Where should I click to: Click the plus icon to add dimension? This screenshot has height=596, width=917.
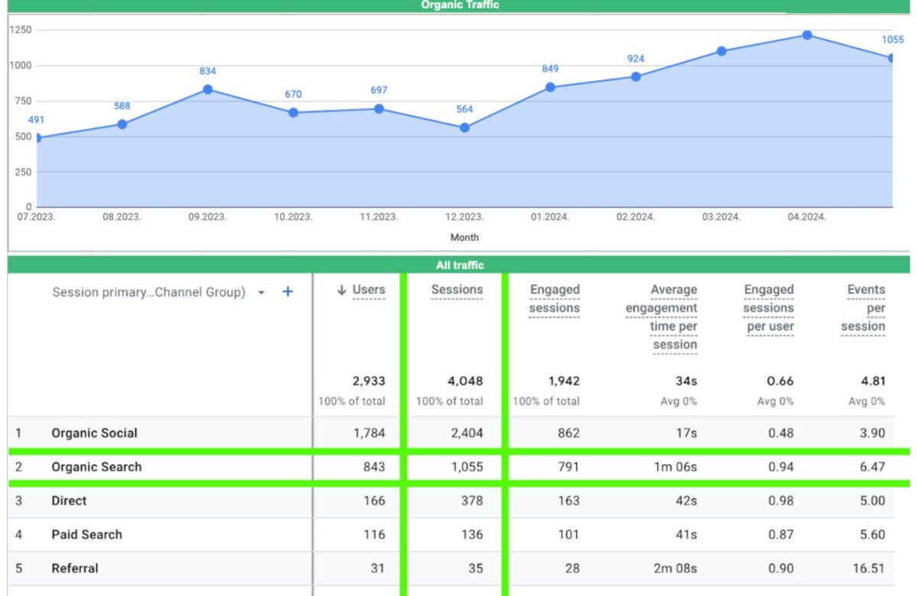pos(287,292)
